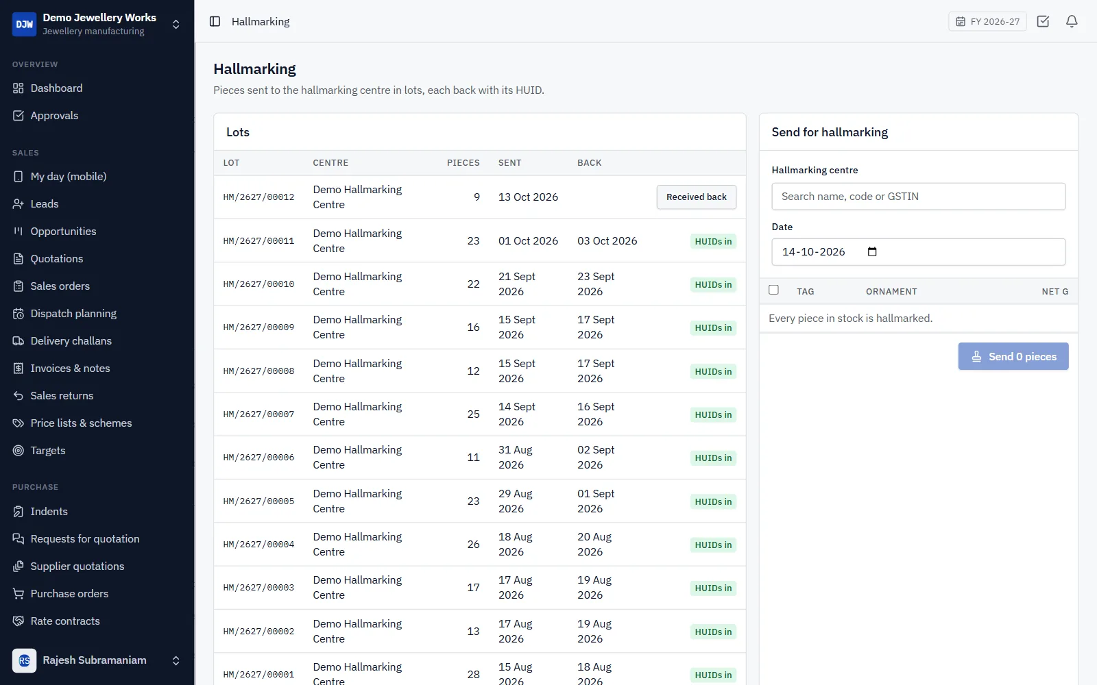Image resolution: width=1097 pixels, height=685 pixels.
Task: Open the date picker calendar icon
Action: 872,252
